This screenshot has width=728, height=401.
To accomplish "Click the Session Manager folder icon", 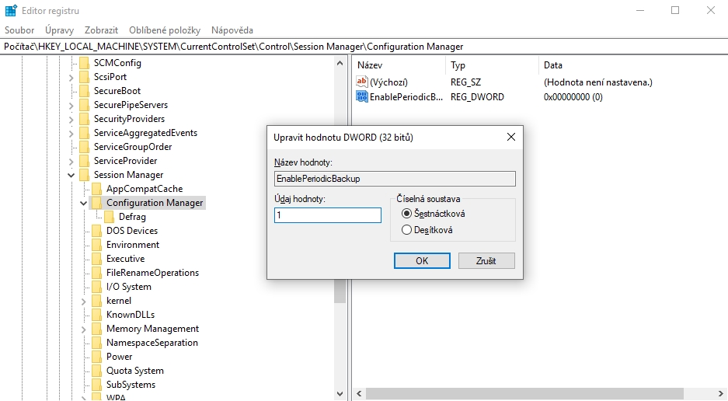I will pyautogui.click(x=84, y=175).
